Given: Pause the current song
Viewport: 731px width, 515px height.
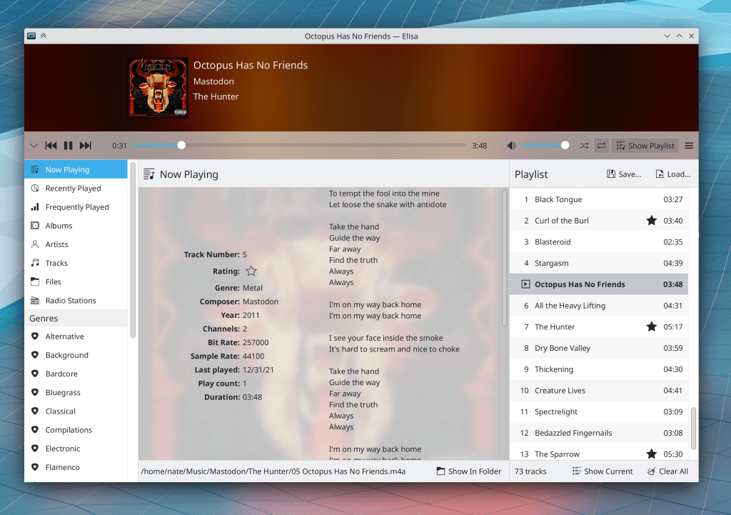Looking at the screenshot, I should point(69,146).
